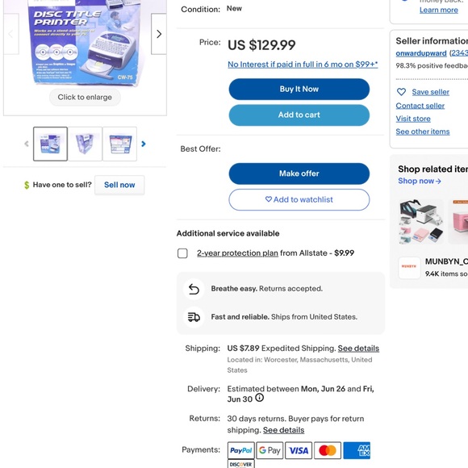This screenshot has width=468, height=468.
Task: Open delivery estimate info icon
Action: 260,398
